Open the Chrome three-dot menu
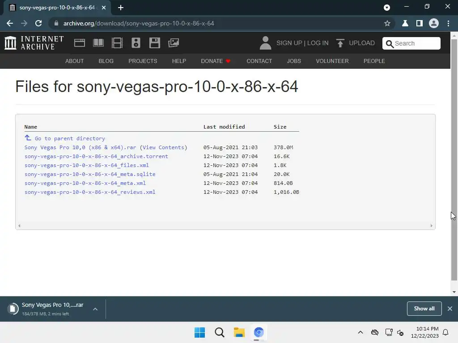Screen dimensions: 458x343 click(448, 23)
